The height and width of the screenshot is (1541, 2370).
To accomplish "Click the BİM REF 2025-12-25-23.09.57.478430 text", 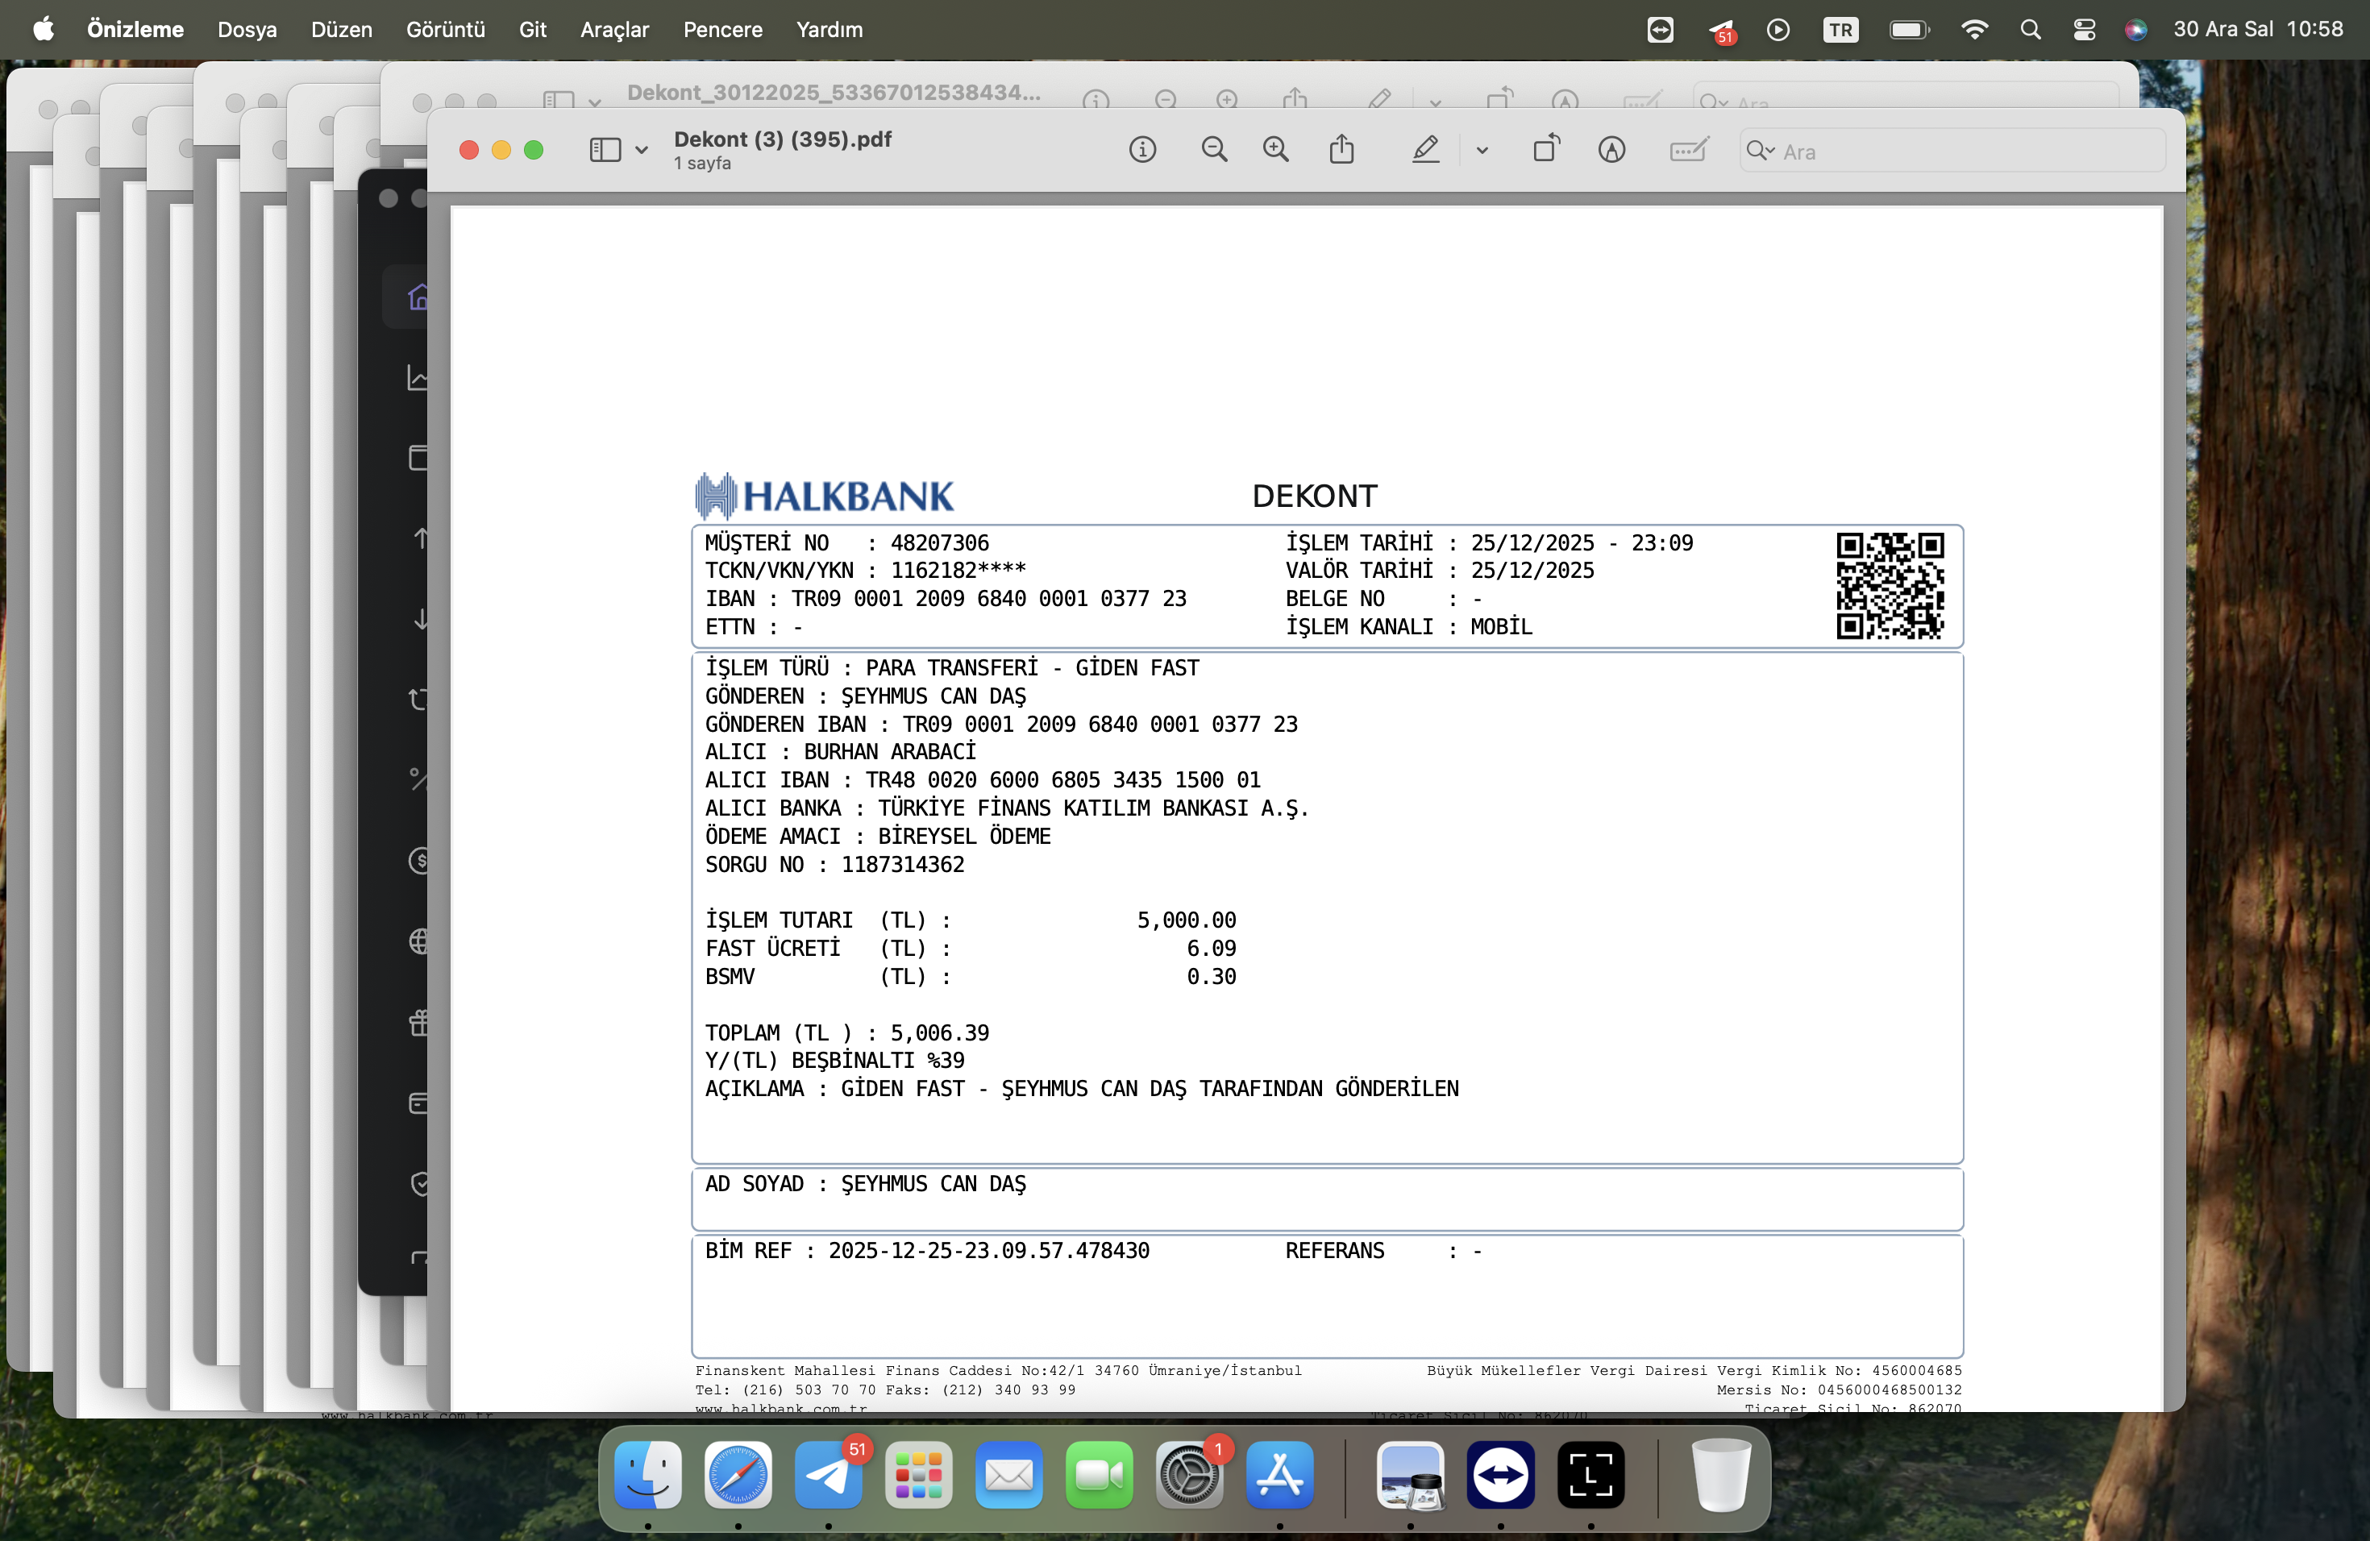I will pyautogui.click(x=927, y=1250).
